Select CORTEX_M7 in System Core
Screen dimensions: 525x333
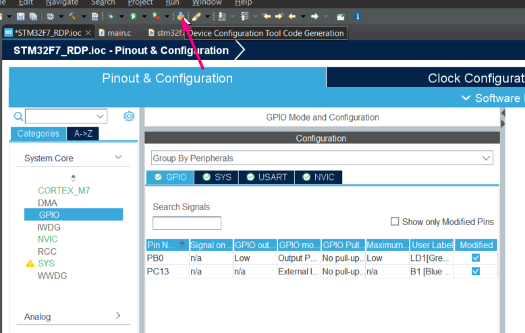click(64, 191)
